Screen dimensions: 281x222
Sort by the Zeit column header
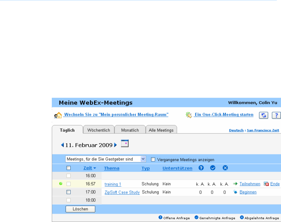coord(88,168)
